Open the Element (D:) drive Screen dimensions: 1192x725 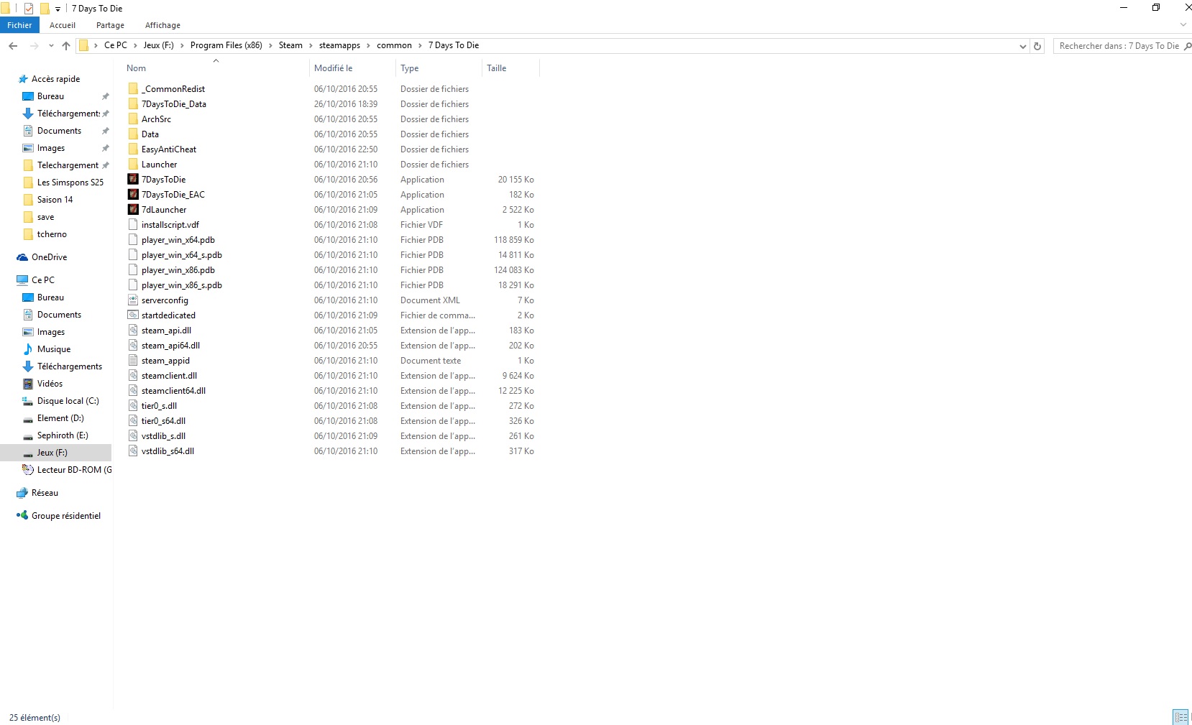60,418
